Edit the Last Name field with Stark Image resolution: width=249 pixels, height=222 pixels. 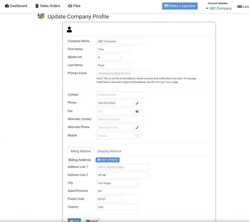pyautogui.click(x=113, y=65)
